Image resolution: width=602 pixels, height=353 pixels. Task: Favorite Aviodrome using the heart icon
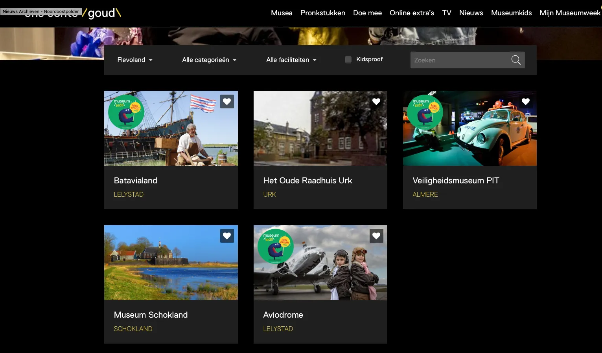pos(376,236)
